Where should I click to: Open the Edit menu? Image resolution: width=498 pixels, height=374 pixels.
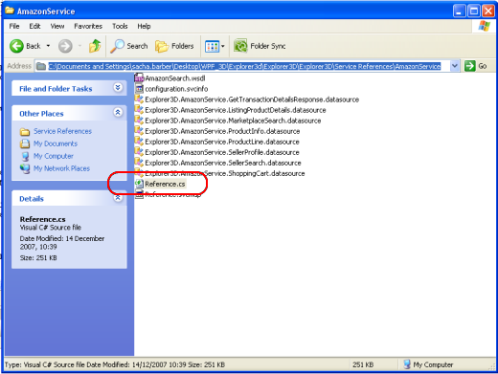pyautogui.click(x=34, y=26)
